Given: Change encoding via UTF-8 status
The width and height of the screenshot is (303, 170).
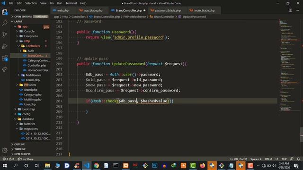Looking at the screenshot, I should [x=268, y=159].
